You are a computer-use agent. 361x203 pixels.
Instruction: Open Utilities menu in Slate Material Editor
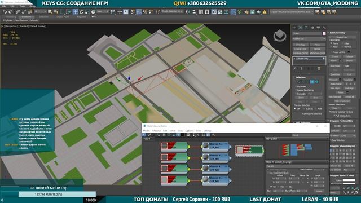pyautogui.click(x=207, y=131)
